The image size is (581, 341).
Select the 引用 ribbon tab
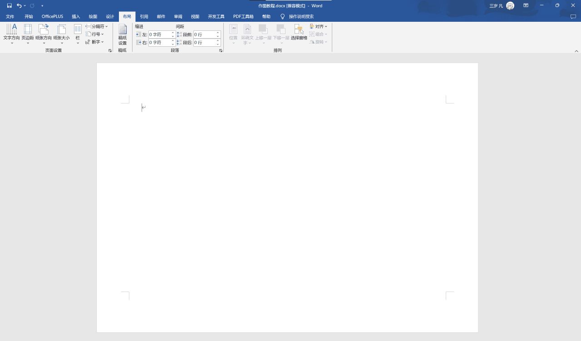pos(144,16)
